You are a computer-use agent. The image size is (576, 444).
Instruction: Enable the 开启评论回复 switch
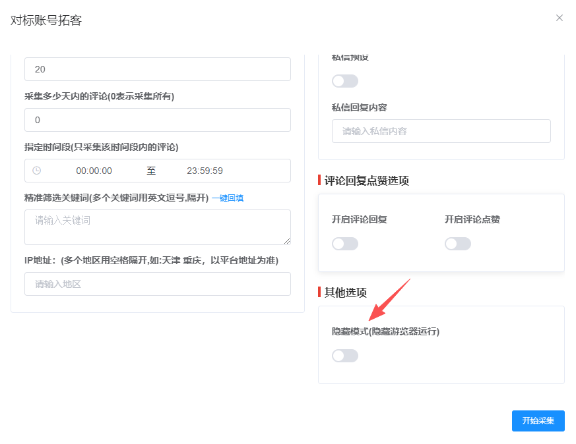coord(345,244)
